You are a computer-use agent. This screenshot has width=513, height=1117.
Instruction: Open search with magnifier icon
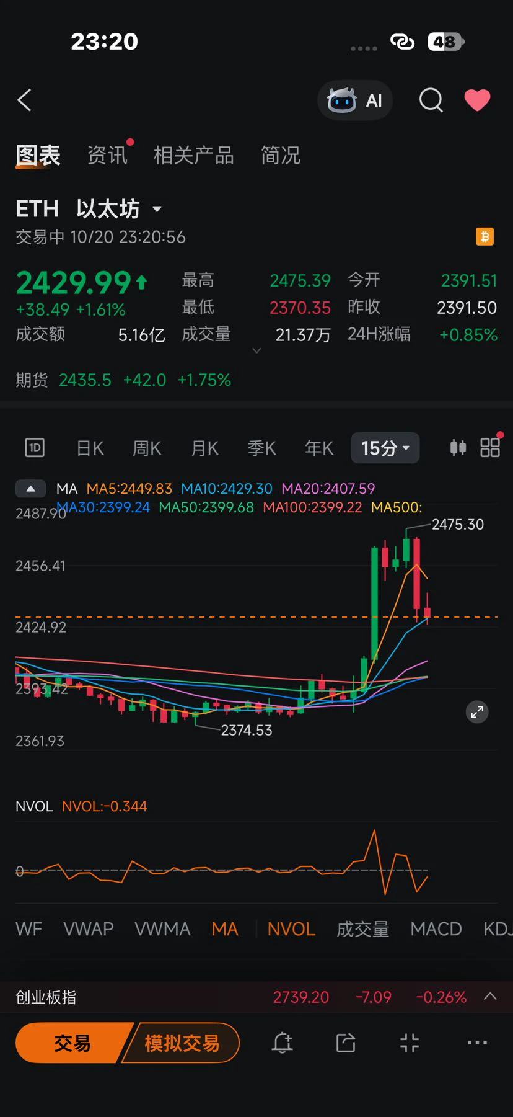431,100
